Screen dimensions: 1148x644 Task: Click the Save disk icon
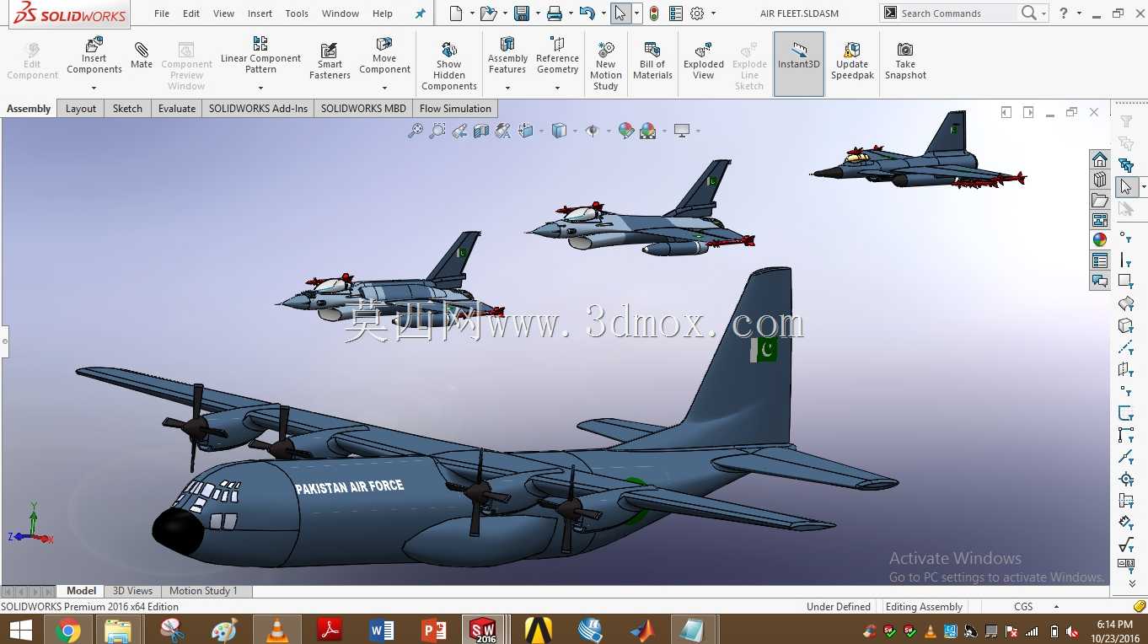pyautogui.click(x=522, y=13)
